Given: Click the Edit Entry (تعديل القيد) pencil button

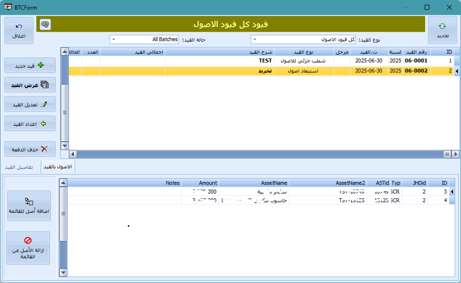Looking at the screenshot, I should [x=30, y=105].
